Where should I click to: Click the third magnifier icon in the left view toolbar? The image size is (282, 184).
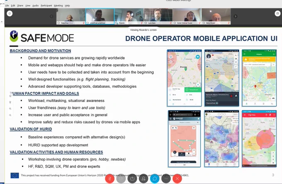point(10,108)
